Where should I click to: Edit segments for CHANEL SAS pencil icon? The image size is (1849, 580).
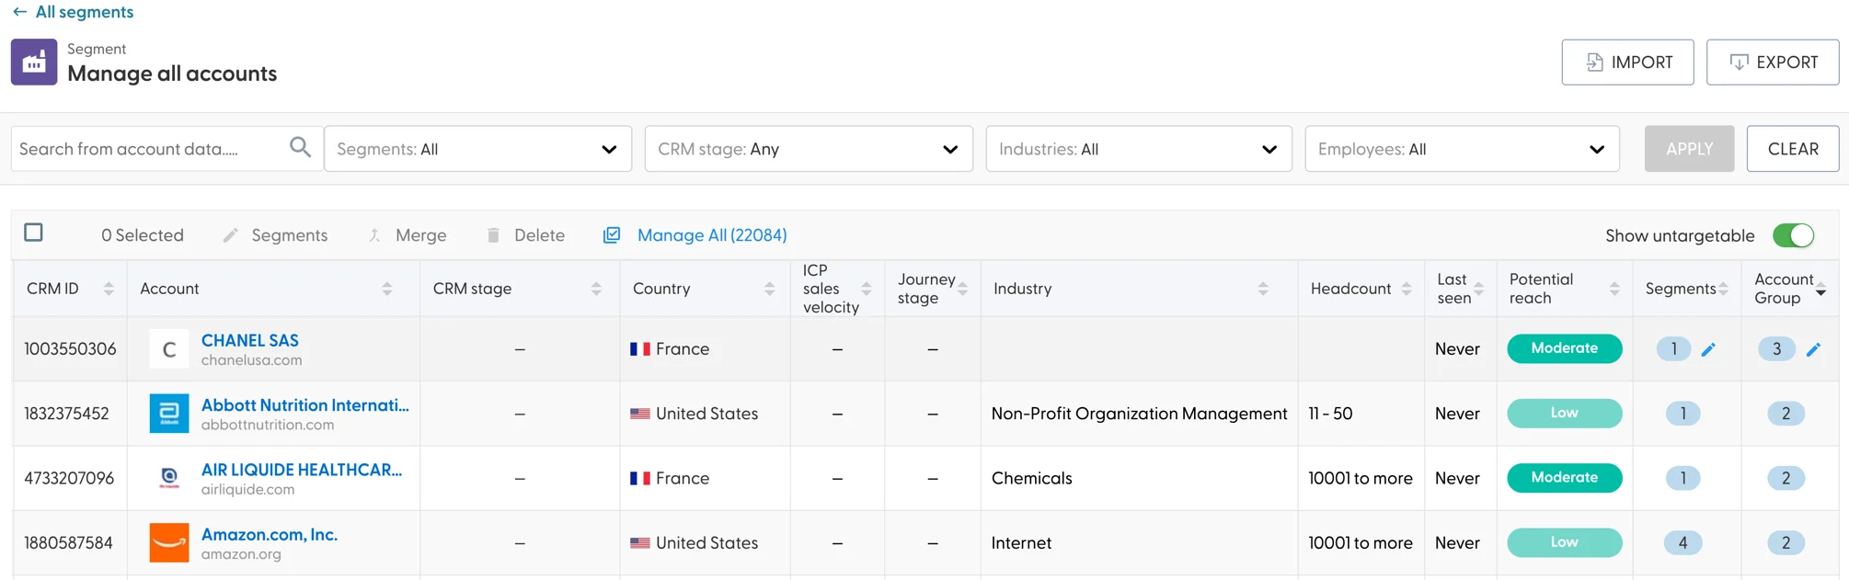[1708, 349]
